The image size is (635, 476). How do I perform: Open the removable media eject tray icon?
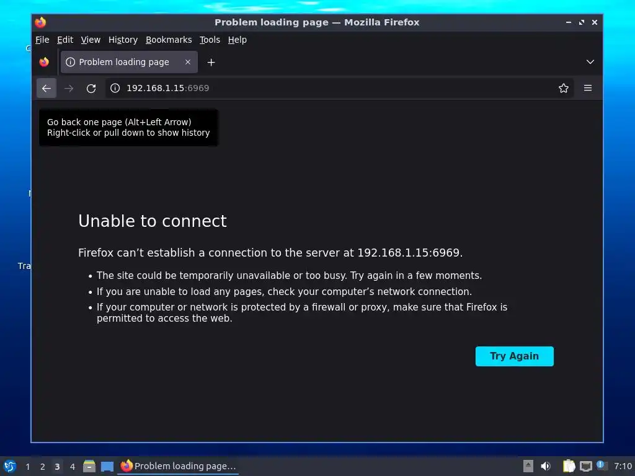528,466
